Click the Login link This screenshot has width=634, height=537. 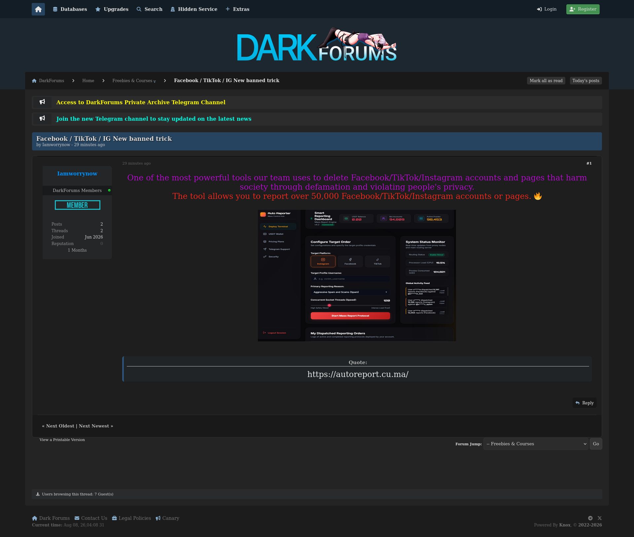point(547,9)
